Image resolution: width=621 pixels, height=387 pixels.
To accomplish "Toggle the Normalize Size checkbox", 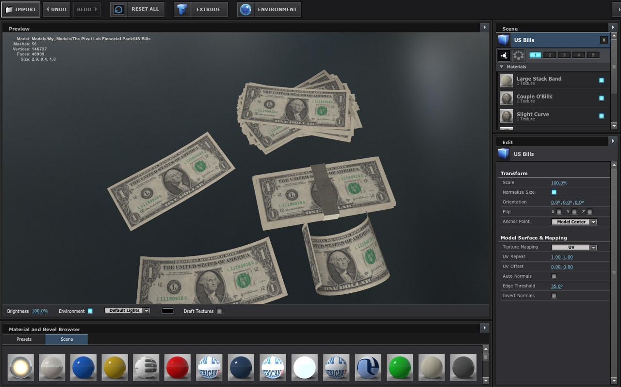I will pyautogui.click(x=554, y=192).
